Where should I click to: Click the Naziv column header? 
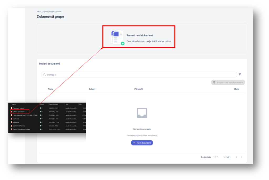coord(50,89)
